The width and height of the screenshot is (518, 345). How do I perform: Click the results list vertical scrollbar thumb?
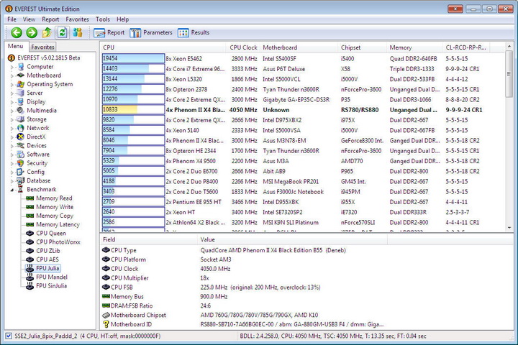509,73
